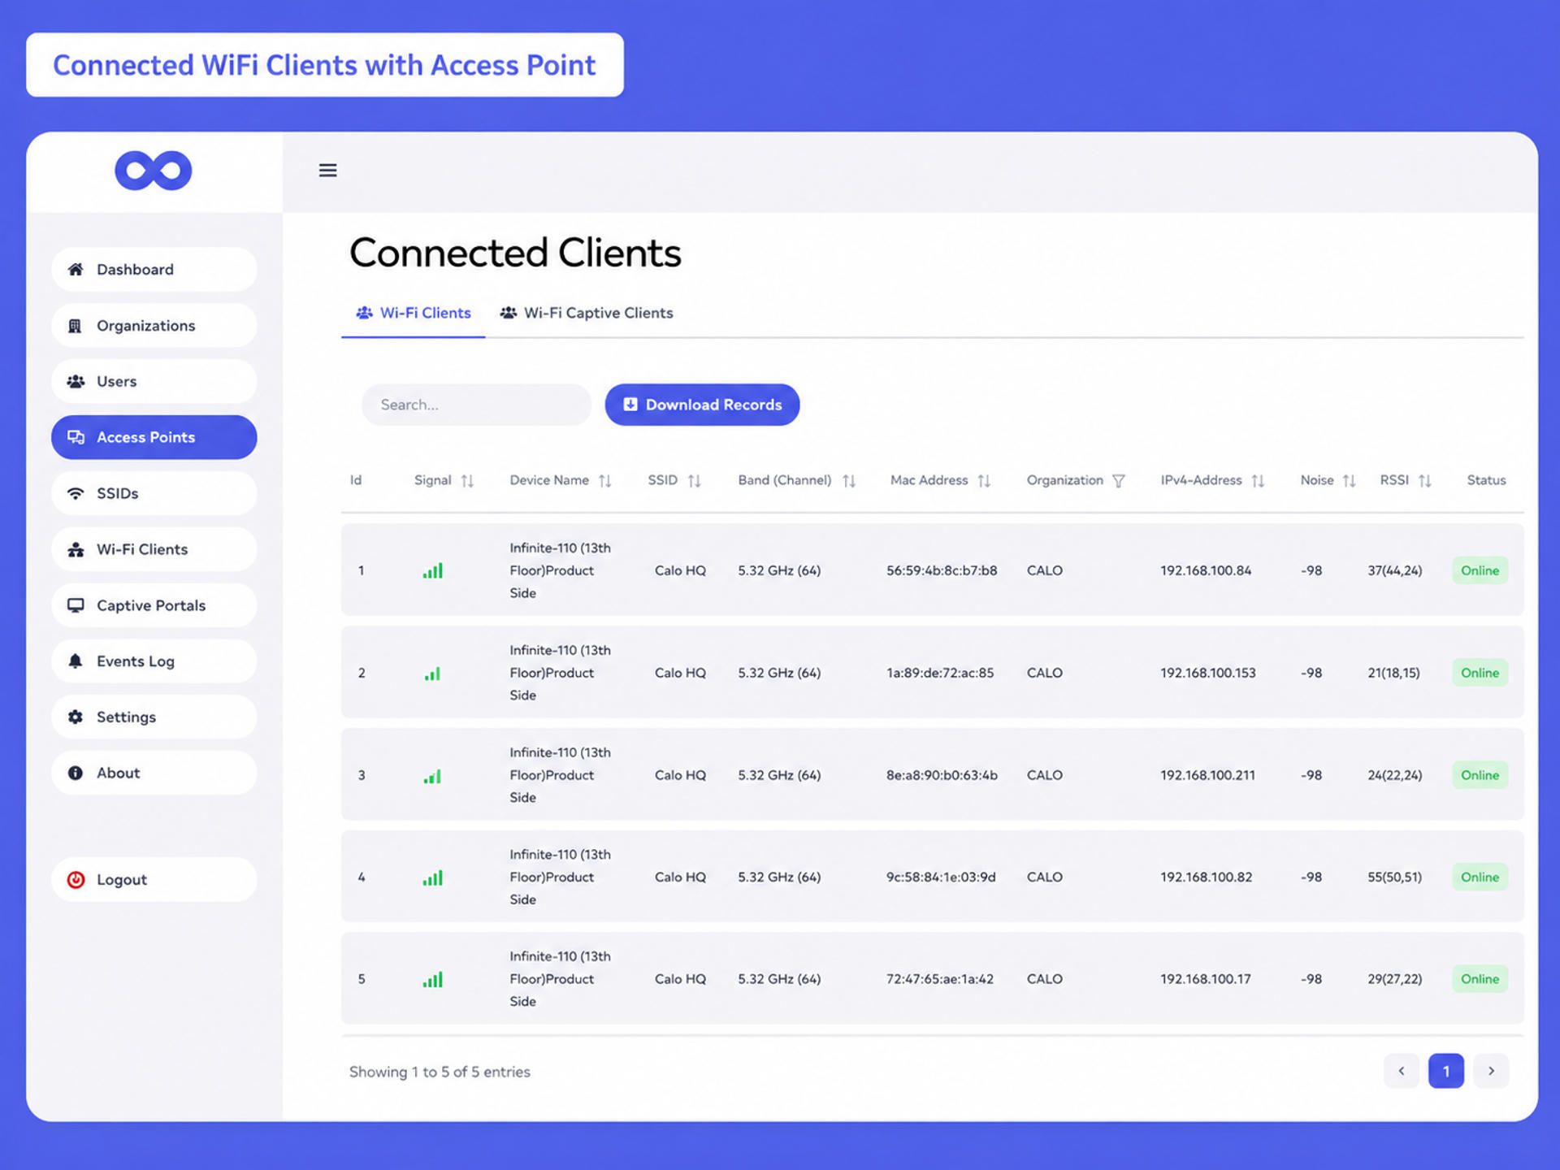Image resolution: width=1560 pixels, height=1170 pixels.
Task: Click the infinity logo in the sidebar
Action: pos(154,171)
